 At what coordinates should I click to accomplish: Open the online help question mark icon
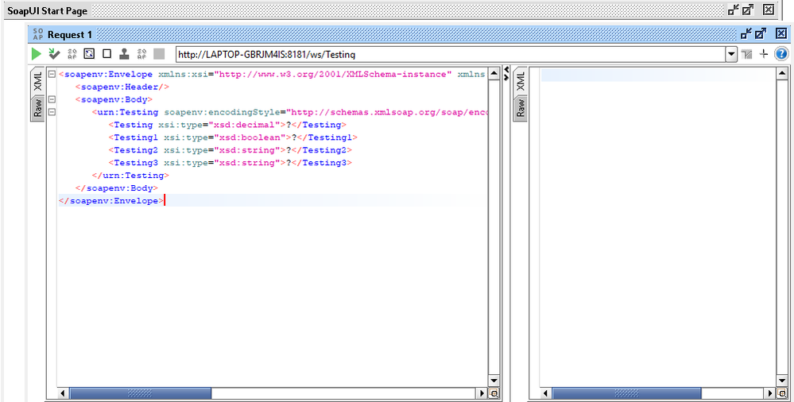pyautogui.click(x=781, y=54)
